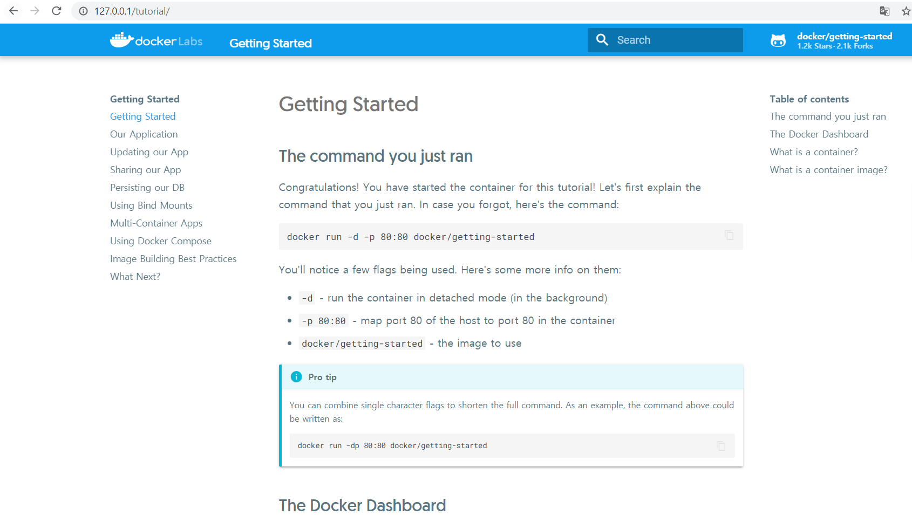This screenshot has width=912, height=515.
Task: Click 'docker run -dp 80:80' code text
Action: pos(392,445)
